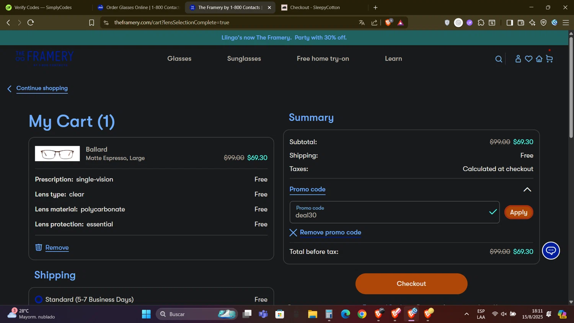The image size is (574, 323).
Task: Click the browser address bar URL
Action: 172,23
